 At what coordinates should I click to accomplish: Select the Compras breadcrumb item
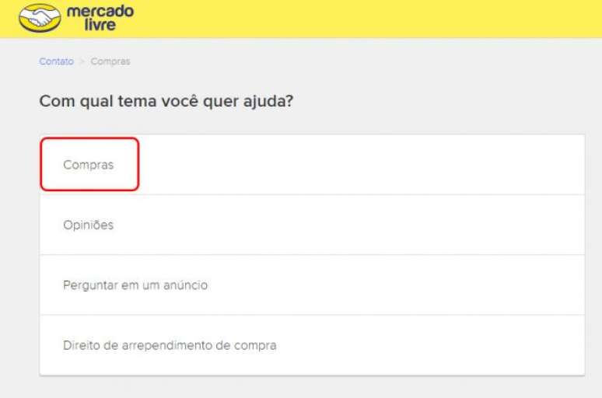tap(110, 61)
